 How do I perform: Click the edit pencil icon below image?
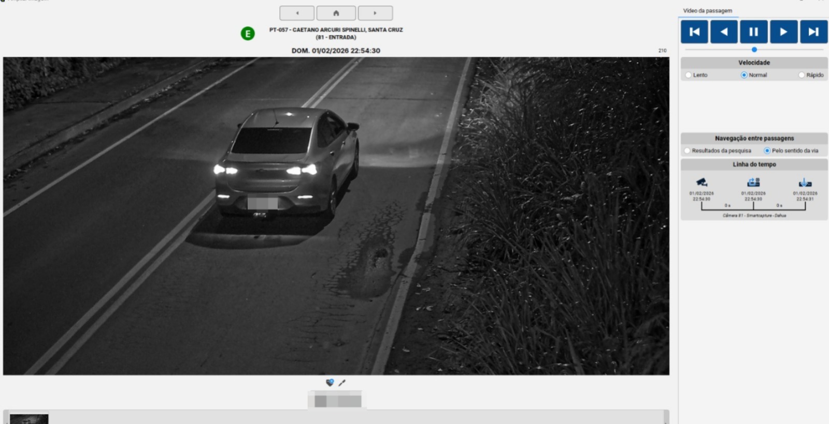click(x=342, y=383)
